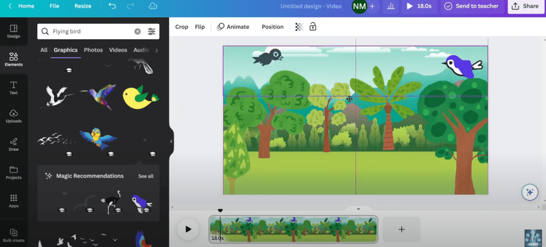
Task: Click the canvas horizontal scrollbar
Action: pyautogui.click(x=354, y=207)
